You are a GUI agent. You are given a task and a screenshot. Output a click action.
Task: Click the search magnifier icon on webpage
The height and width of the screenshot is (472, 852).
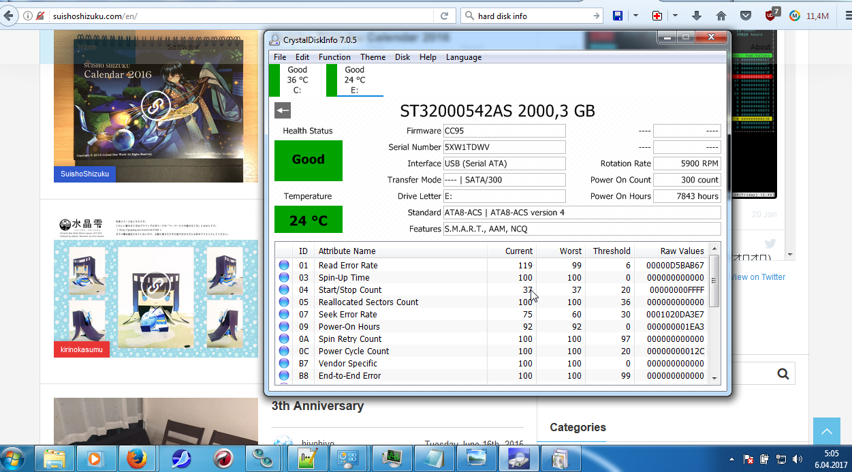pos(783,373)
